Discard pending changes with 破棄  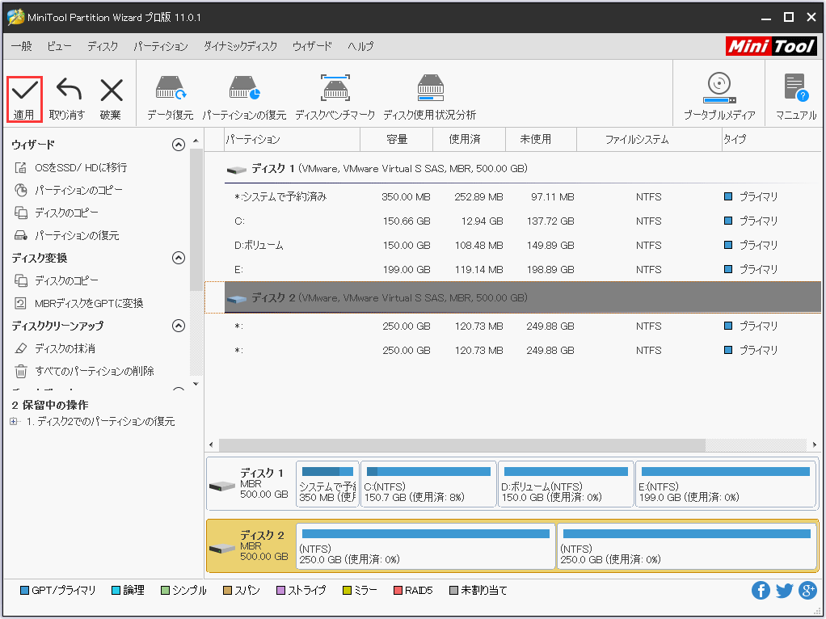111,99
